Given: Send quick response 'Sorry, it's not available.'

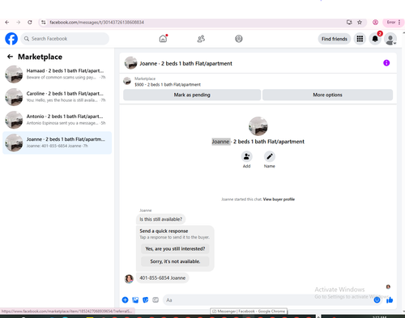Looking at the screenshot, I should [x=175, y=261].
